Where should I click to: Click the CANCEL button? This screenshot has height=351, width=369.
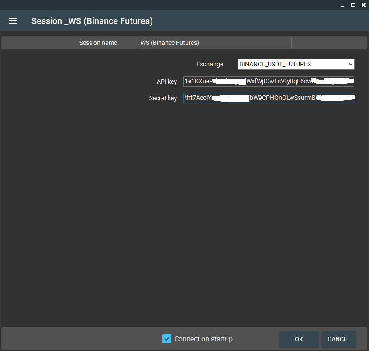point(339,339)
